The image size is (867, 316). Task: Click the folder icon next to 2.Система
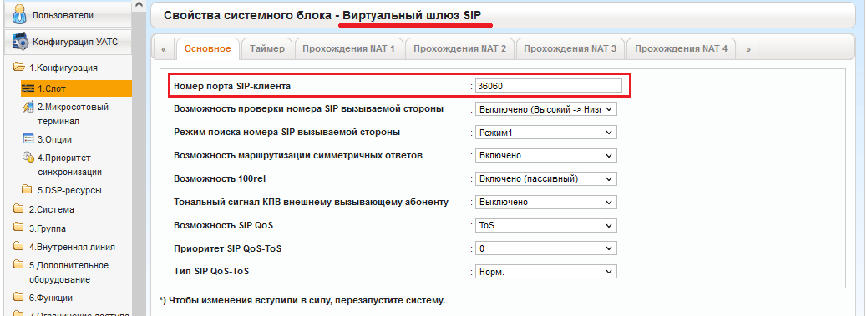point(19,209)
